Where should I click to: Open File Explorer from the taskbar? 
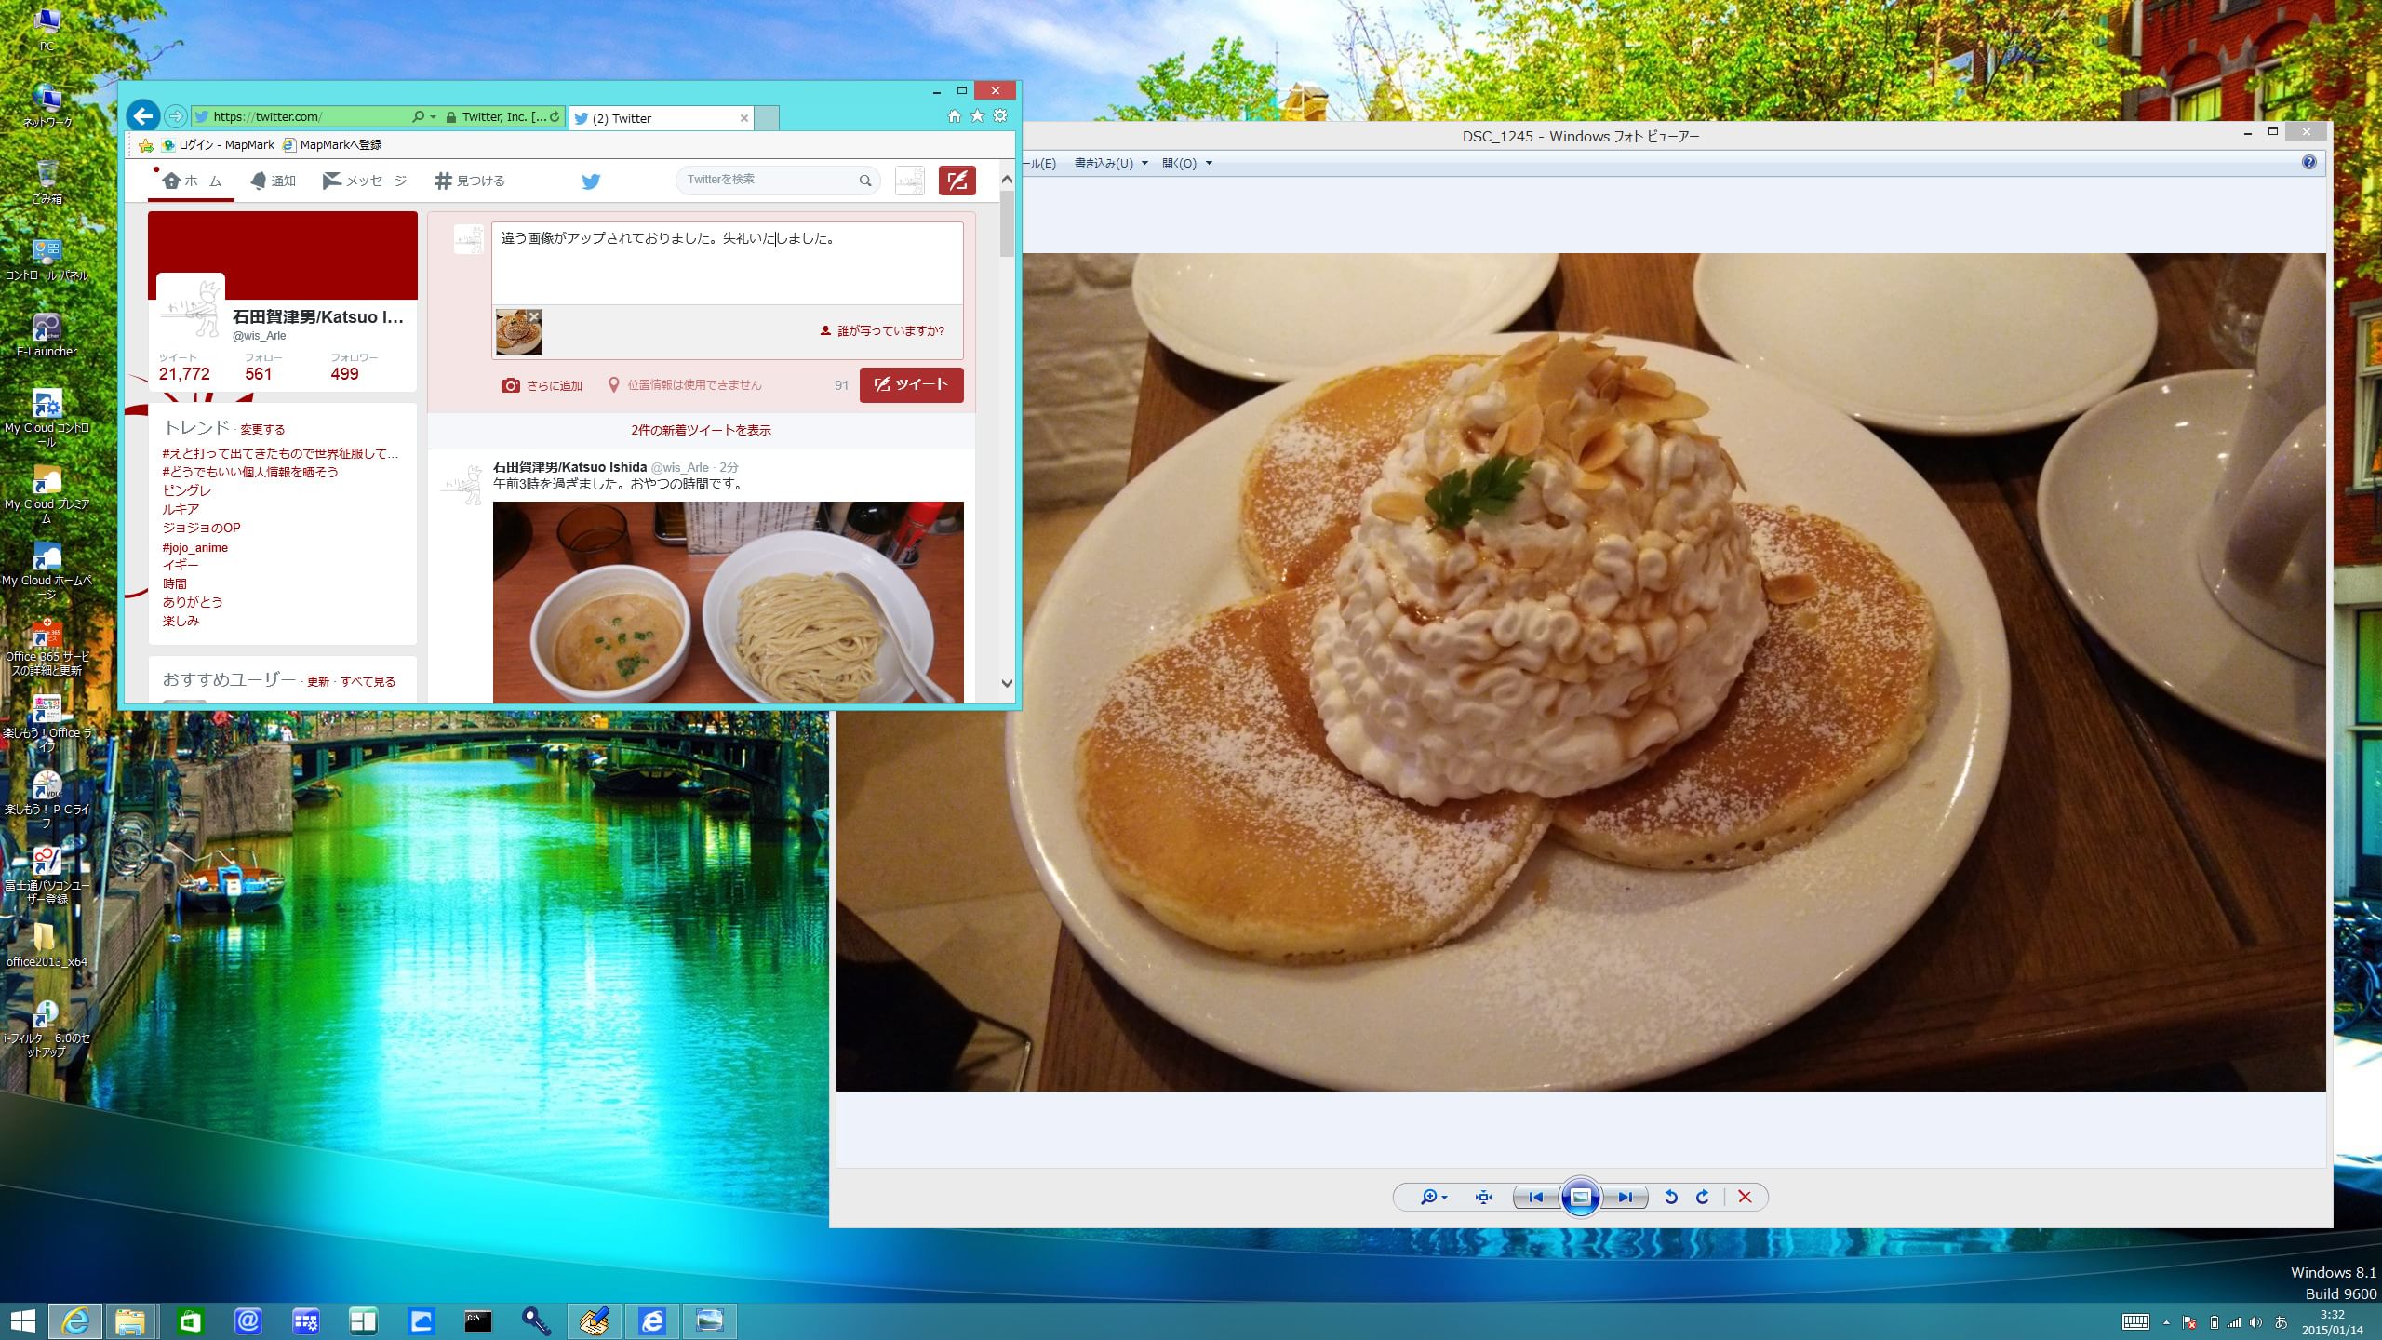(130, 1320)
